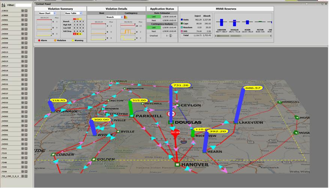Click the info icon for item 13822
This screenshot has height=188, width=329.
coord(26,11)
